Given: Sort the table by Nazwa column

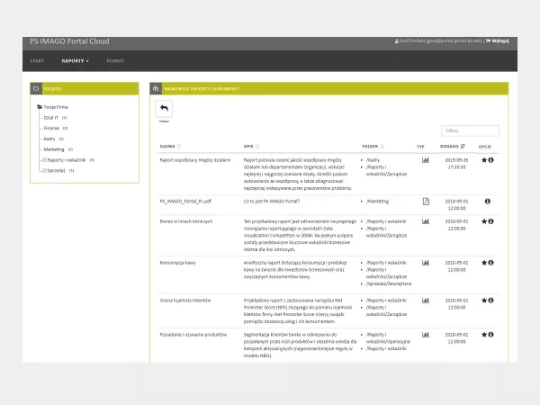Looking at the screenshot, I should (x=169, y=145).
